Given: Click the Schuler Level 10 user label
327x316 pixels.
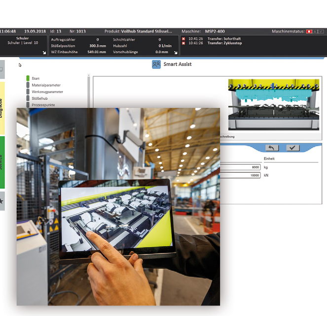Looking at the screenshot, I should tap(23, 43).
